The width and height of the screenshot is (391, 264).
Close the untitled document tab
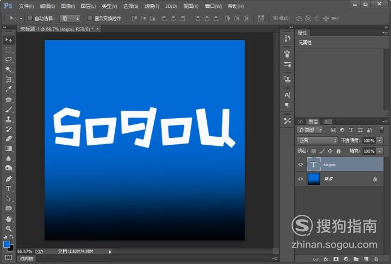point(98,29)
